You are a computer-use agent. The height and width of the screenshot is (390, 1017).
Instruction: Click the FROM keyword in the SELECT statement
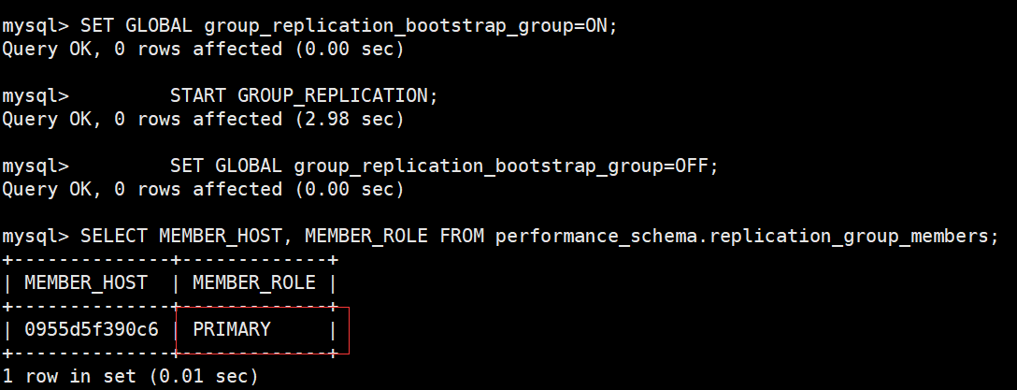[x=462, y=237]
